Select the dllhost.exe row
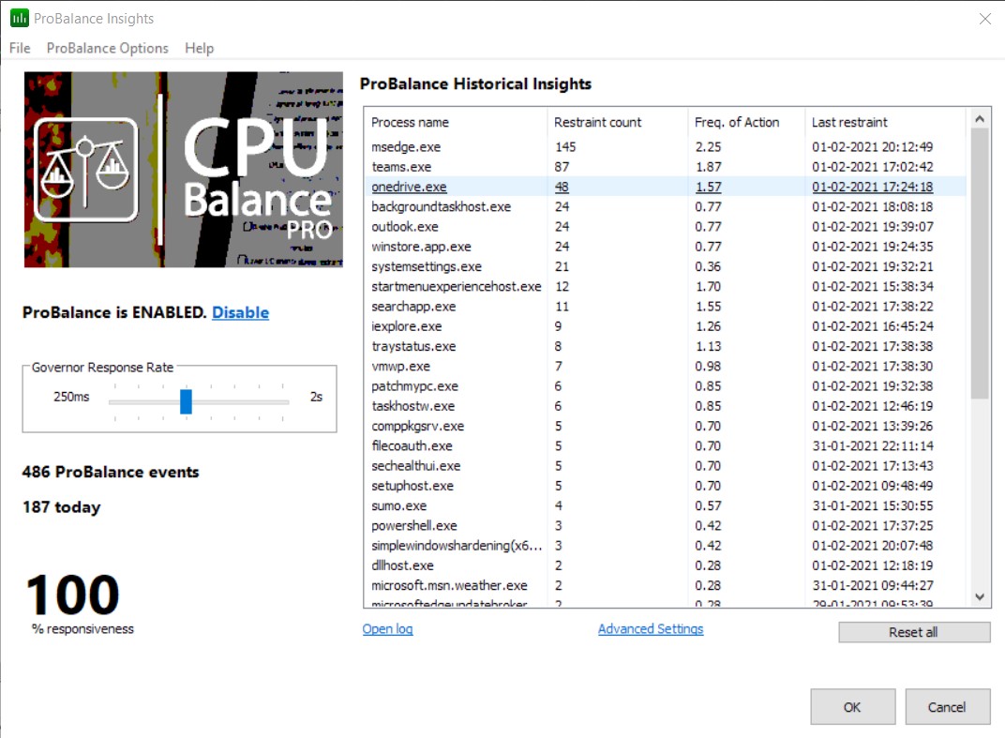Image resolution: width=1005 pixels, height=738 pixels. pos(666,565)
